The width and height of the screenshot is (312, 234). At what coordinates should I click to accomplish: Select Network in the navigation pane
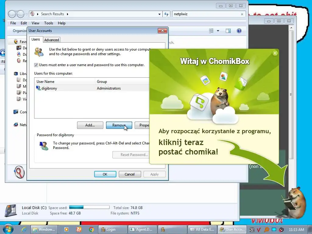tap(20, 125)
